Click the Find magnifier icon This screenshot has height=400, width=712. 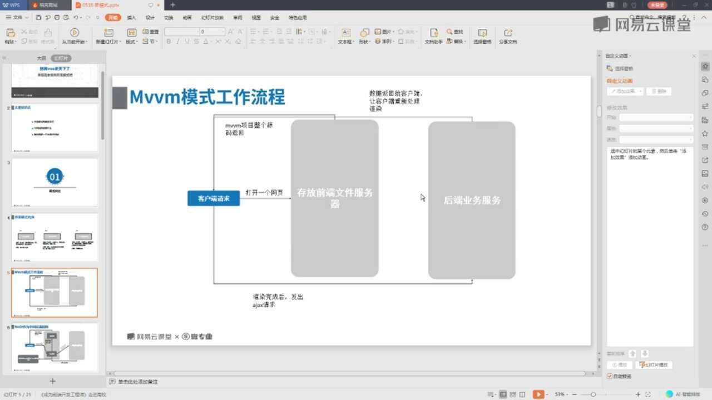pos(449,32)
